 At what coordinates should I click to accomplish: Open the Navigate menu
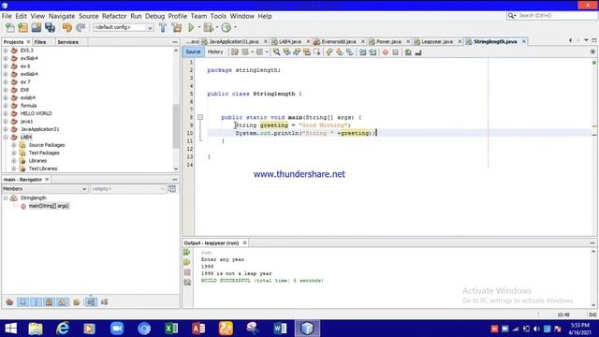pyautogui.click(x=62, y=16)
